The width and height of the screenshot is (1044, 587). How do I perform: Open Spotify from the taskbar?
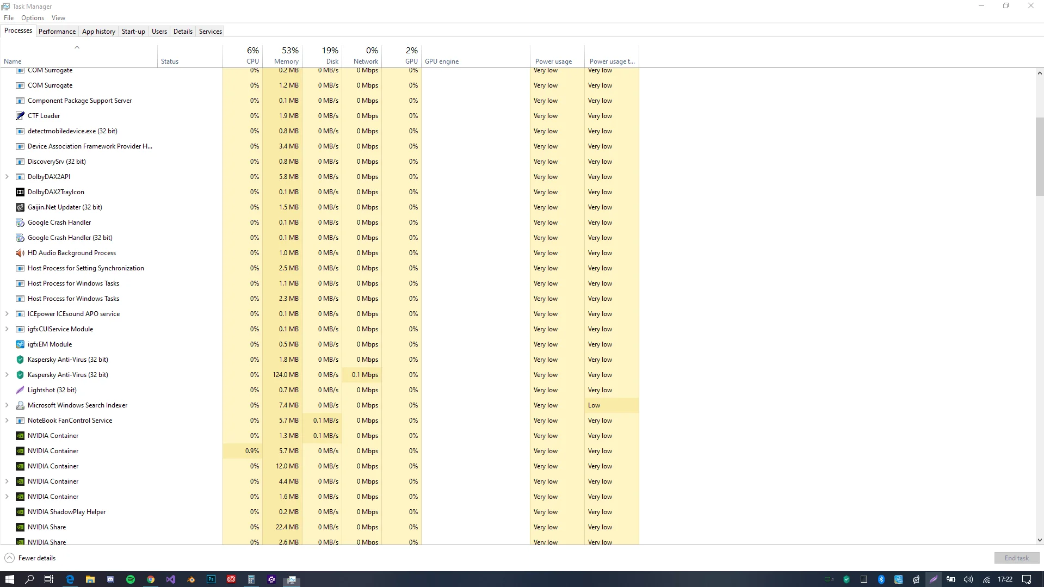coord(131,579)
